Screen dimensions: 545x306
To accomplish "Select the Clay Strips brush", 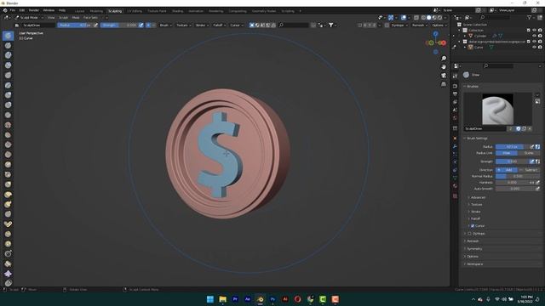I will coord(8,65).
